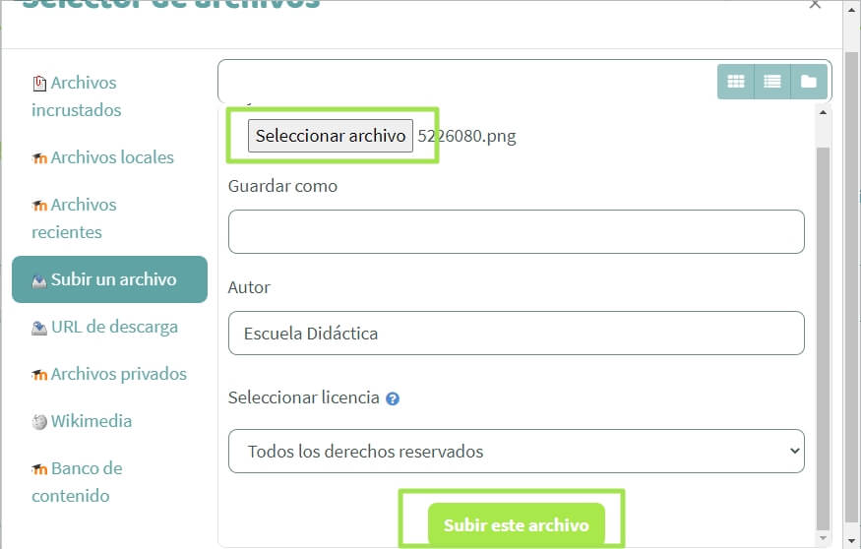This screenshot has width=861, height=549.
Task: Click the form's vertical scrollbar thumb
Action: point(823,337)
